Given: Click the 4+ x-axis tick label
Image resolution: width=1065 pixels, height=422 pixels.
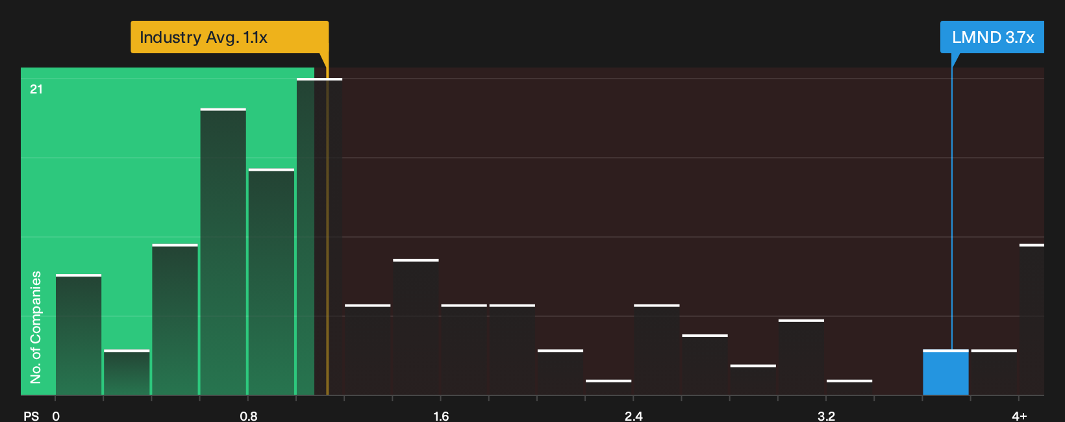Looking at the screenshot, I should (x=1020, y=416).
